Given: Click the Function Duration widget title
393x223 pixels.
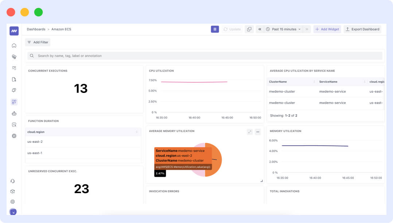Looking at the screenshot, I should point(43,121).
